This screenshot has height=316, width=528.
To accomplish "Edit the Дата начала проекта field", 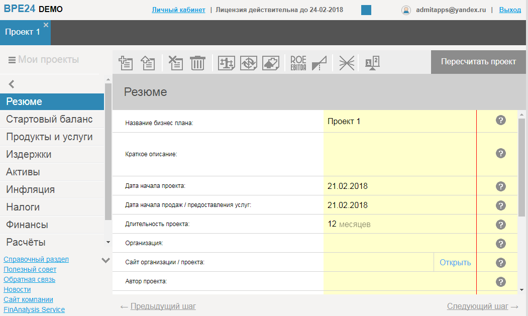I will [x=400, y=186].
